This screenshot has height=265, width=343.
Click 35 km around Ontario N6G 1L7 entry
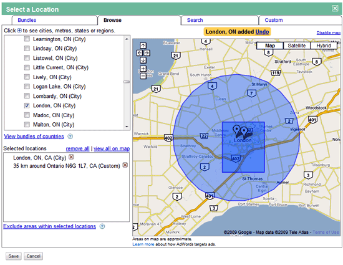pos(67,166)
